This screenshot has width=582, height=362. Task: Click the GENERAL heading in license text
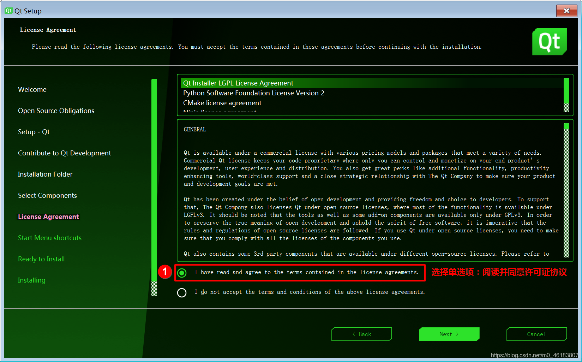pyautogui.click(x=195, y=130)
